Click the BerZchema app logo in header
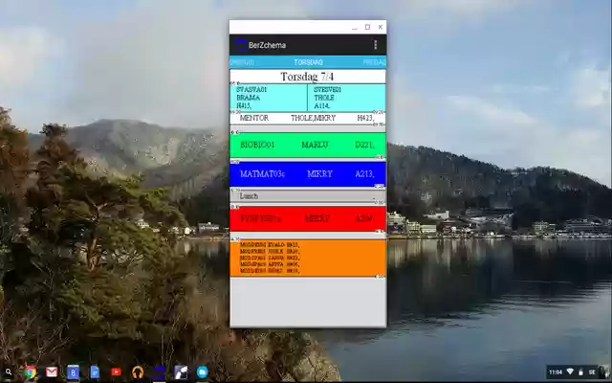Screen dimensions: 612x383 click(x=240, y=45)
